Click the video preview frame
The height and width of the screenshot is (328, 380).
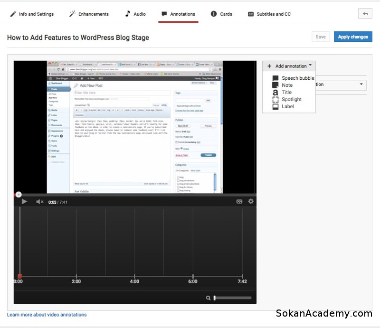tap(135, 127)
